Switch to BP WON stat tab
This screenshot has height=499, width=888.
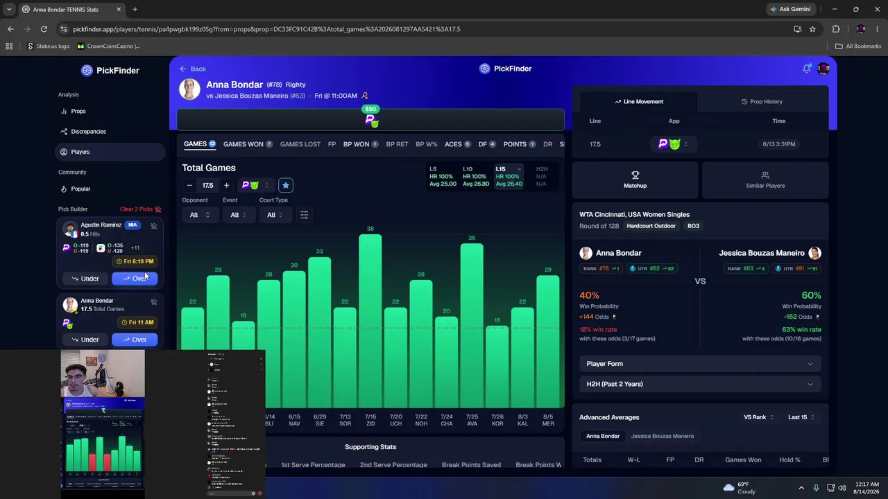[361, 144]
